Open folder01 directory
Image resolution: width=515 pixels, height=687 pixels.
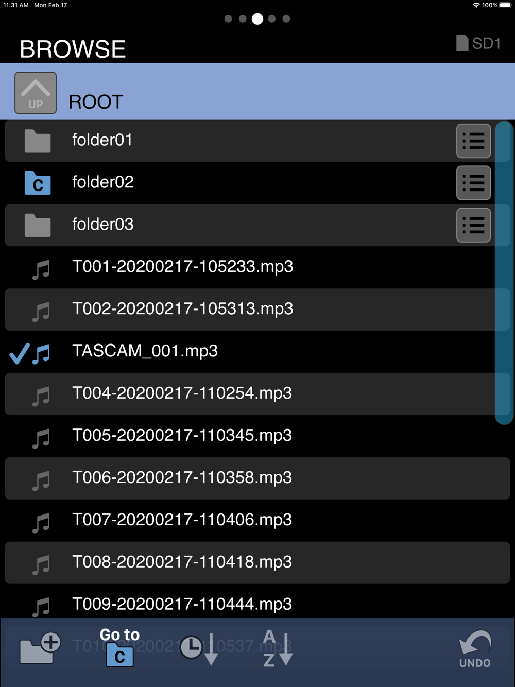229,141
